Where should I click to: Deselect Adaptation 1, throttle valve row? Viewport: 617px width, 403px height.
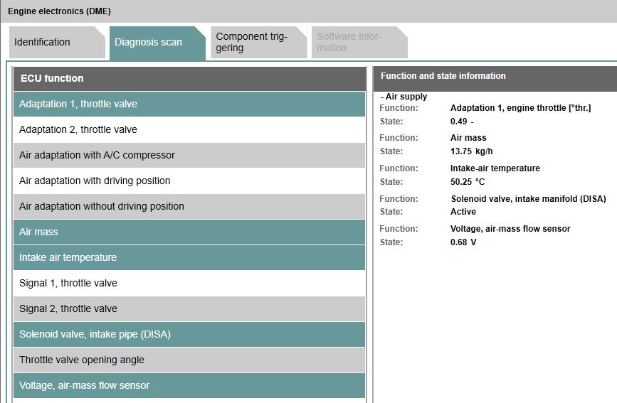(189, 104)
